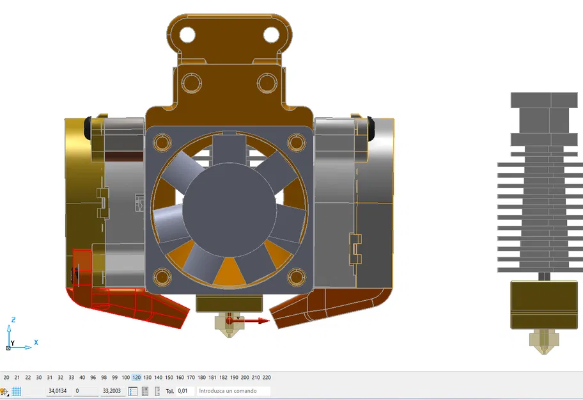This screenshot has height=400, width=583.
Task: Open the snap settings lightbulb icon
Action: pyautogui.click(x=3, y=391)
